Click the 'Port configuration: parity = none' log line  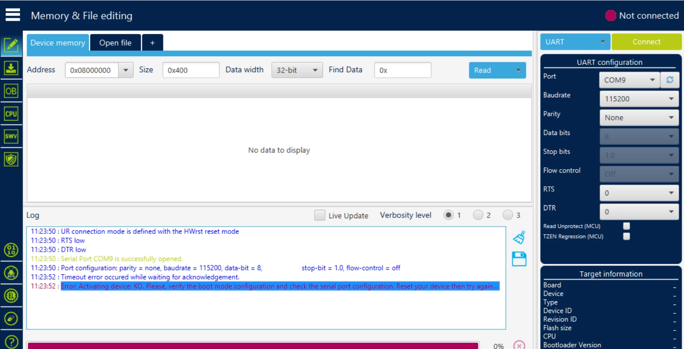[x=216, y=268]
